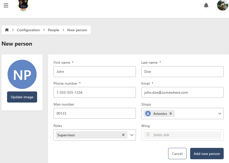Viewport: 229px width, 163px height.
Task: Select the Phone number input
Action: point(95,92)
